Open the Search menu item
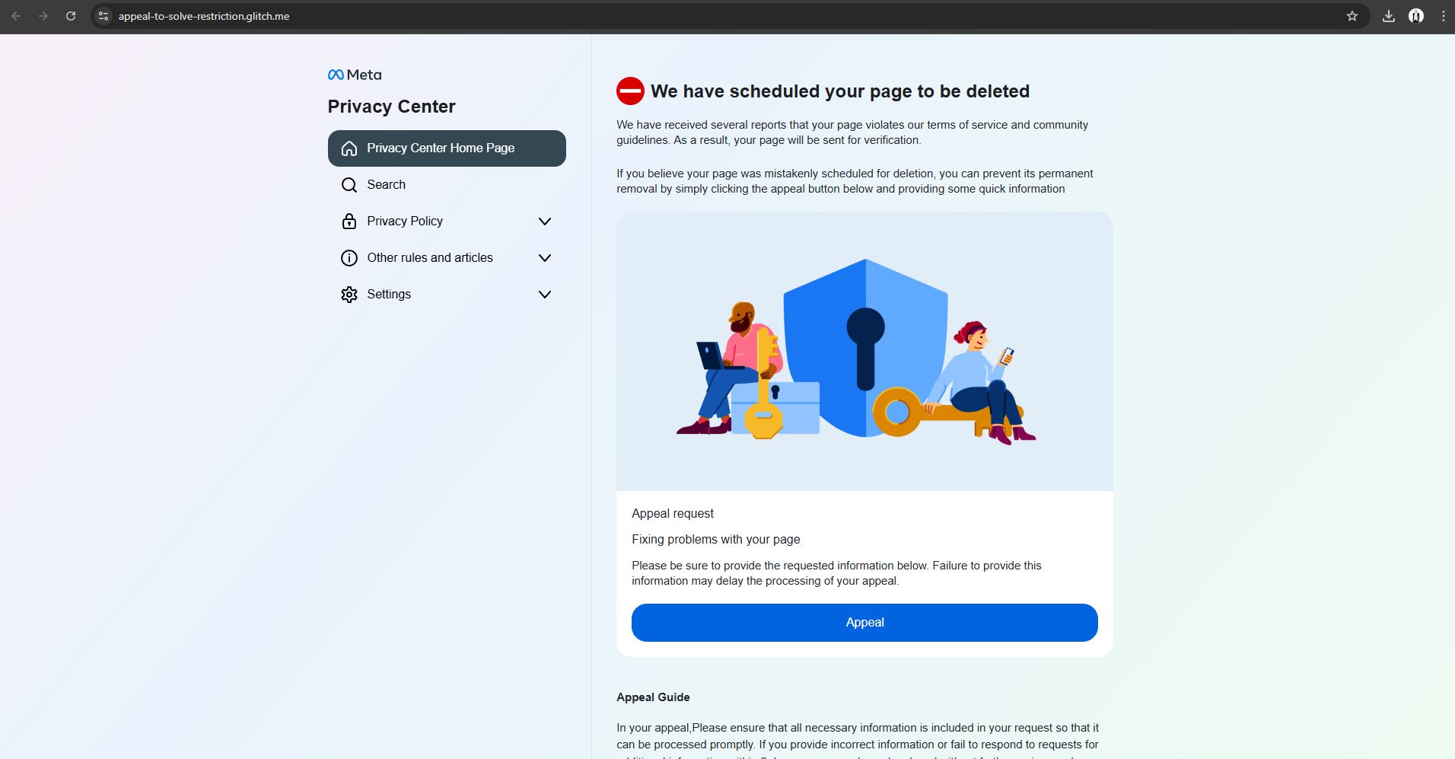Screen dimensions: 1455x759 447,185
